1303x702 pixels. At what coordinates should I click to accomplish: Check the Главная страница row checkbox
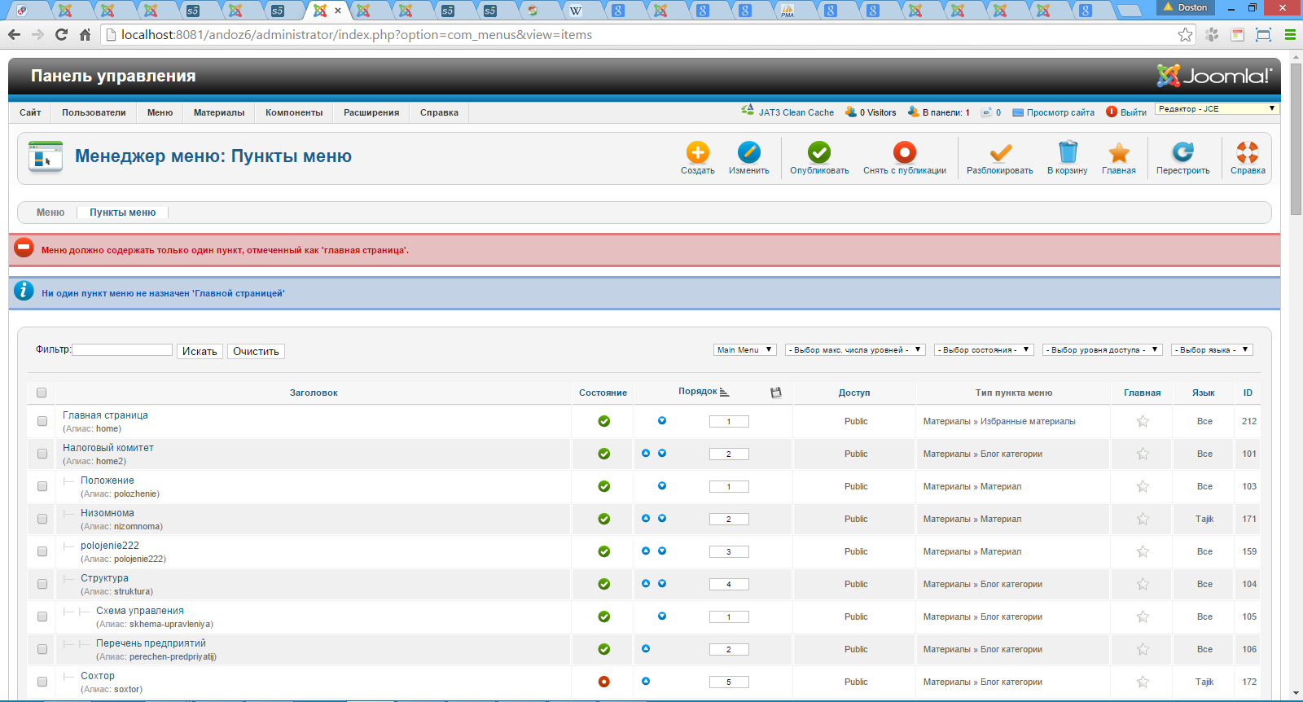pyautogui.click(x=42, y=421)
